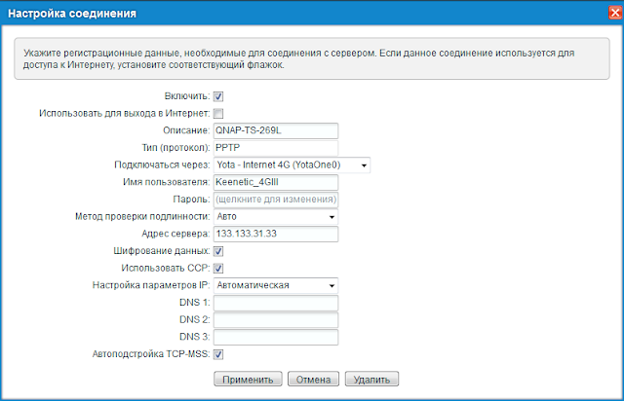Click into the DNS 2 field
Viewport: 624px width, 401px height.
point(276,320)
